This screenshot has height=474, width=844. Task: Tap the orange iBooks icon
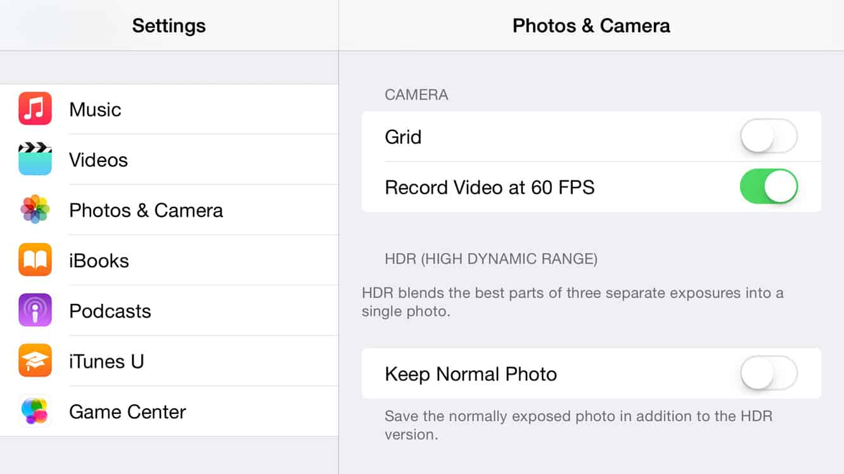click(x=35, y=260)
